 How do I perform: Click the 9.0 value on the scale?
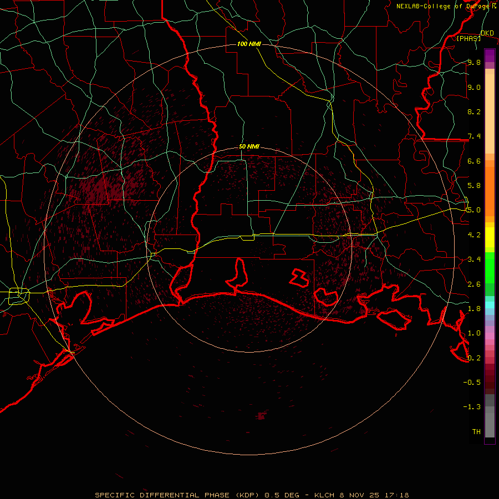pos(474,87)
